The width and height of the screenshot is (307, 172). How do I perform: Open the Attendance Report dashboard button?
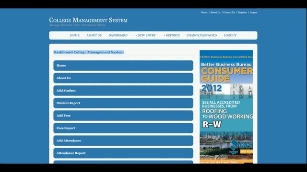[x=123, y=153]
